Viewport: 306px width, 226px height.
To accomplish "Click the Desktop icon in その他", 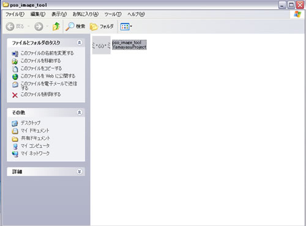I will click(15, 123).
